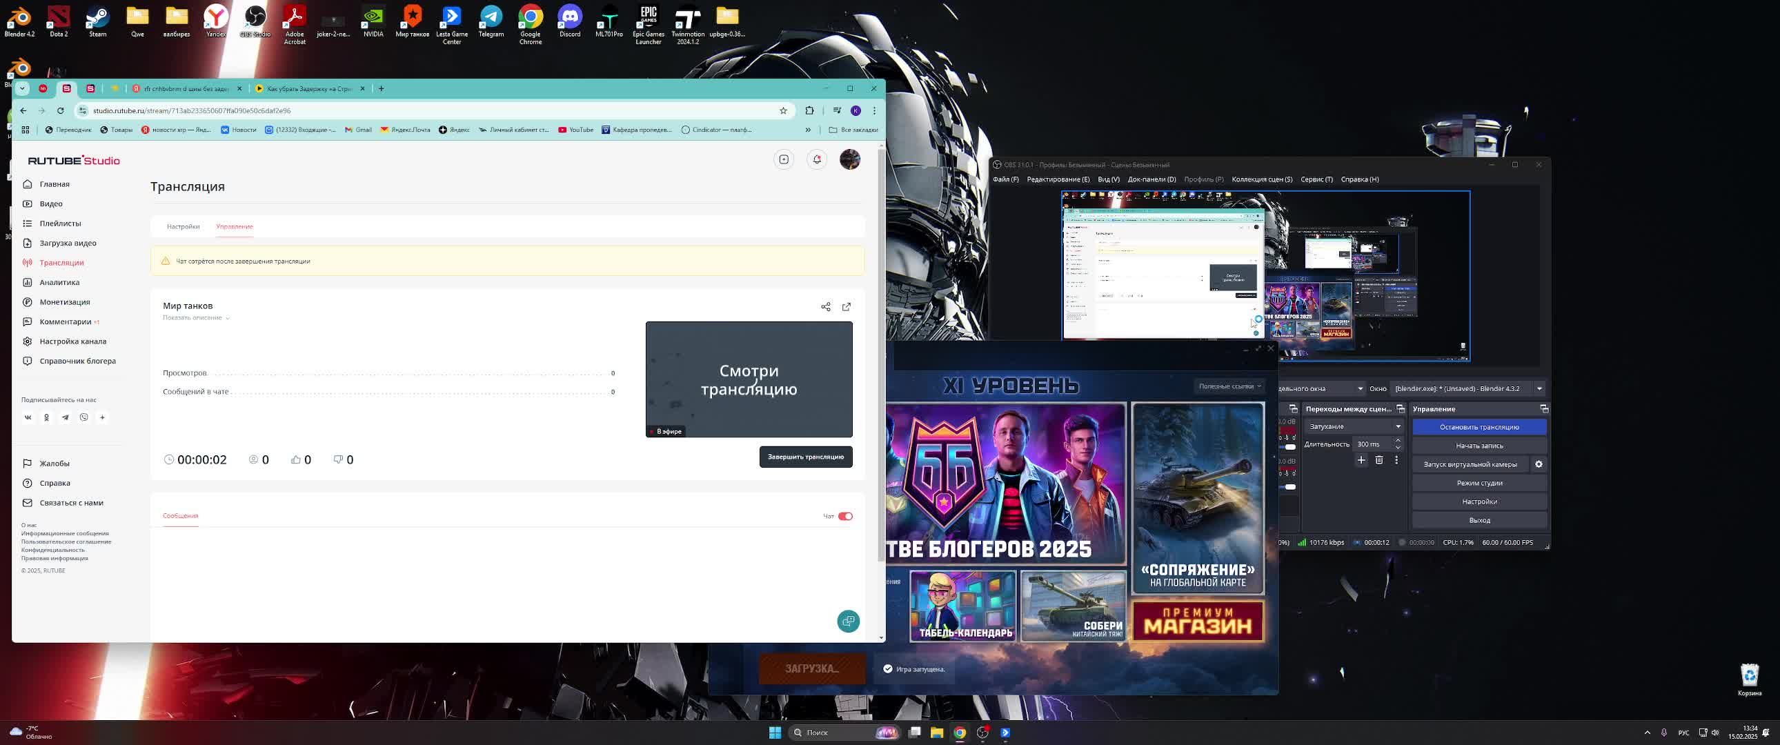The width and height of the screenshot is (1780, 745).
Task: Float the Управление dock in OBS
Action: point(1543,409)
